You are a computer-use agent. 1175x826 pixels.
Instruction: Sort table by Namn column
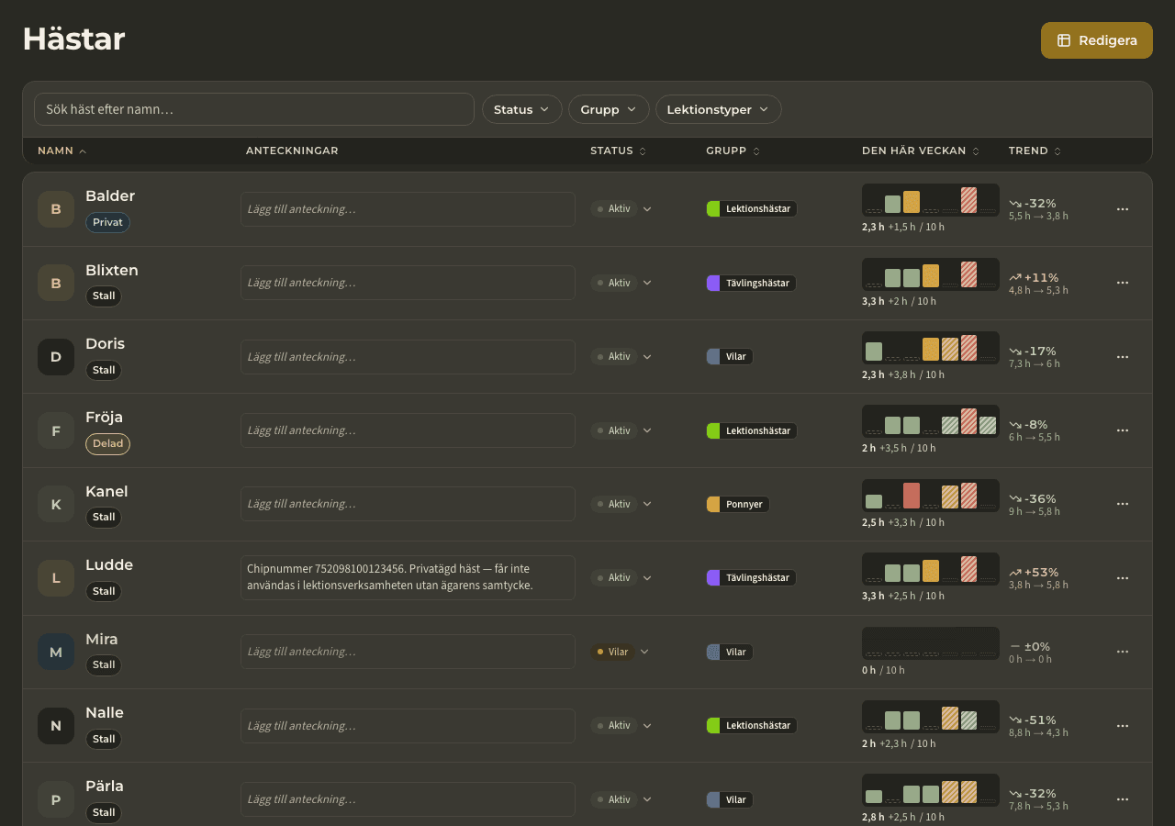point(62,151)
